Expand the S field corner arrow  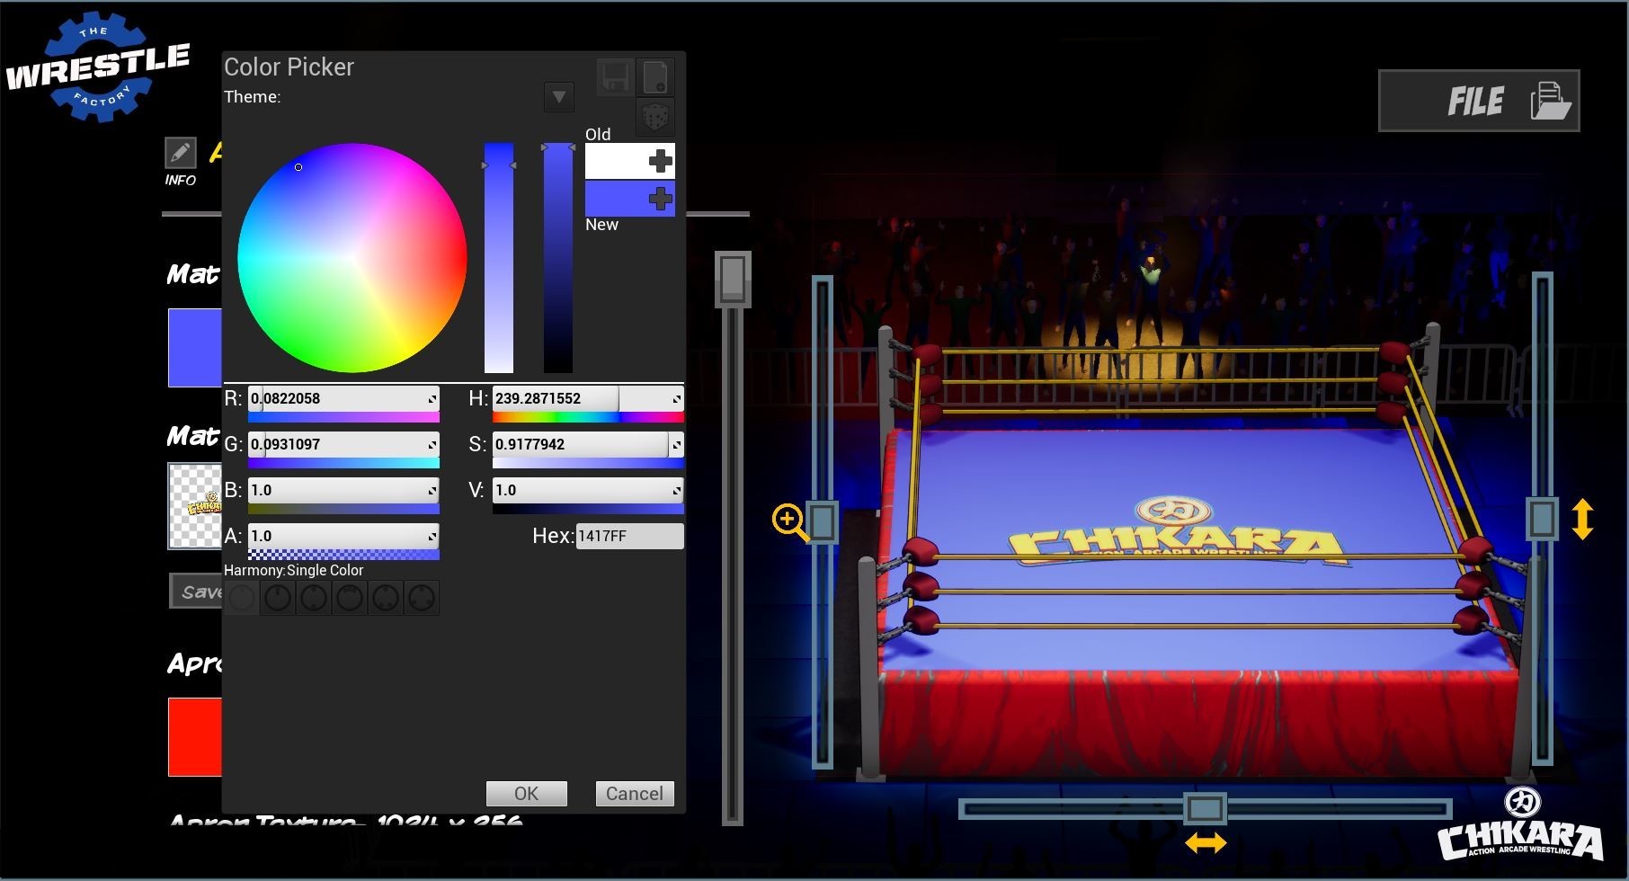coord(677,444)
